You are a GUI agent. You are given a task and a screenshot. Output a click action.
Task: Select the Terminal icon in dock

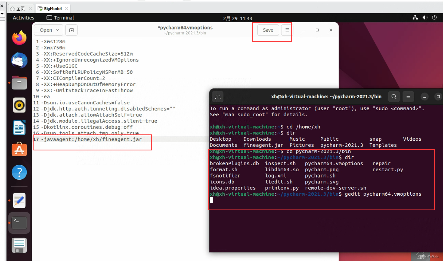(19, 223)
